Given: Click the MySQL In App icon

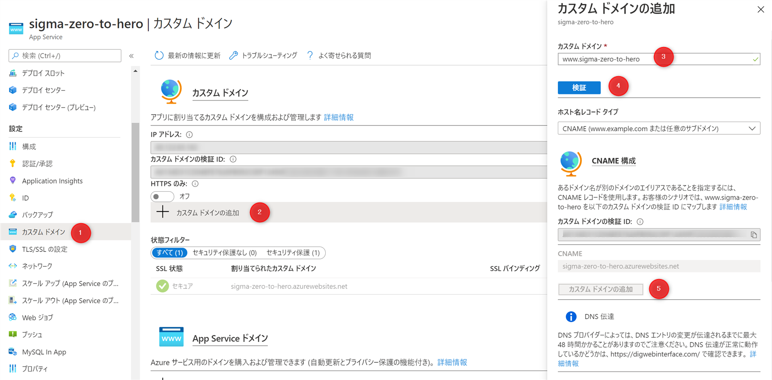Looking at the screenshot, I should [x=13, y=352].
